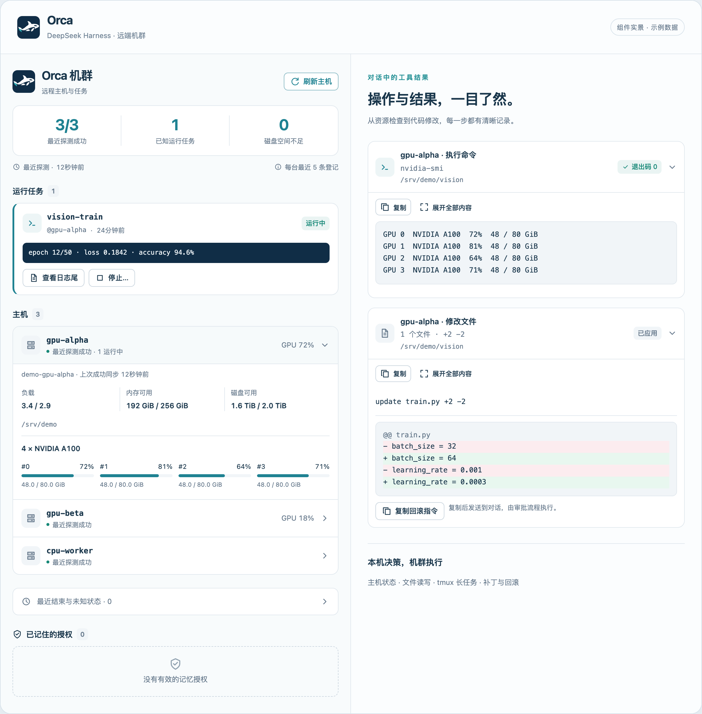Copy the train.py diff with 复制
The height and width of the screenshot is (714, 702).
[x=393, y=374]
